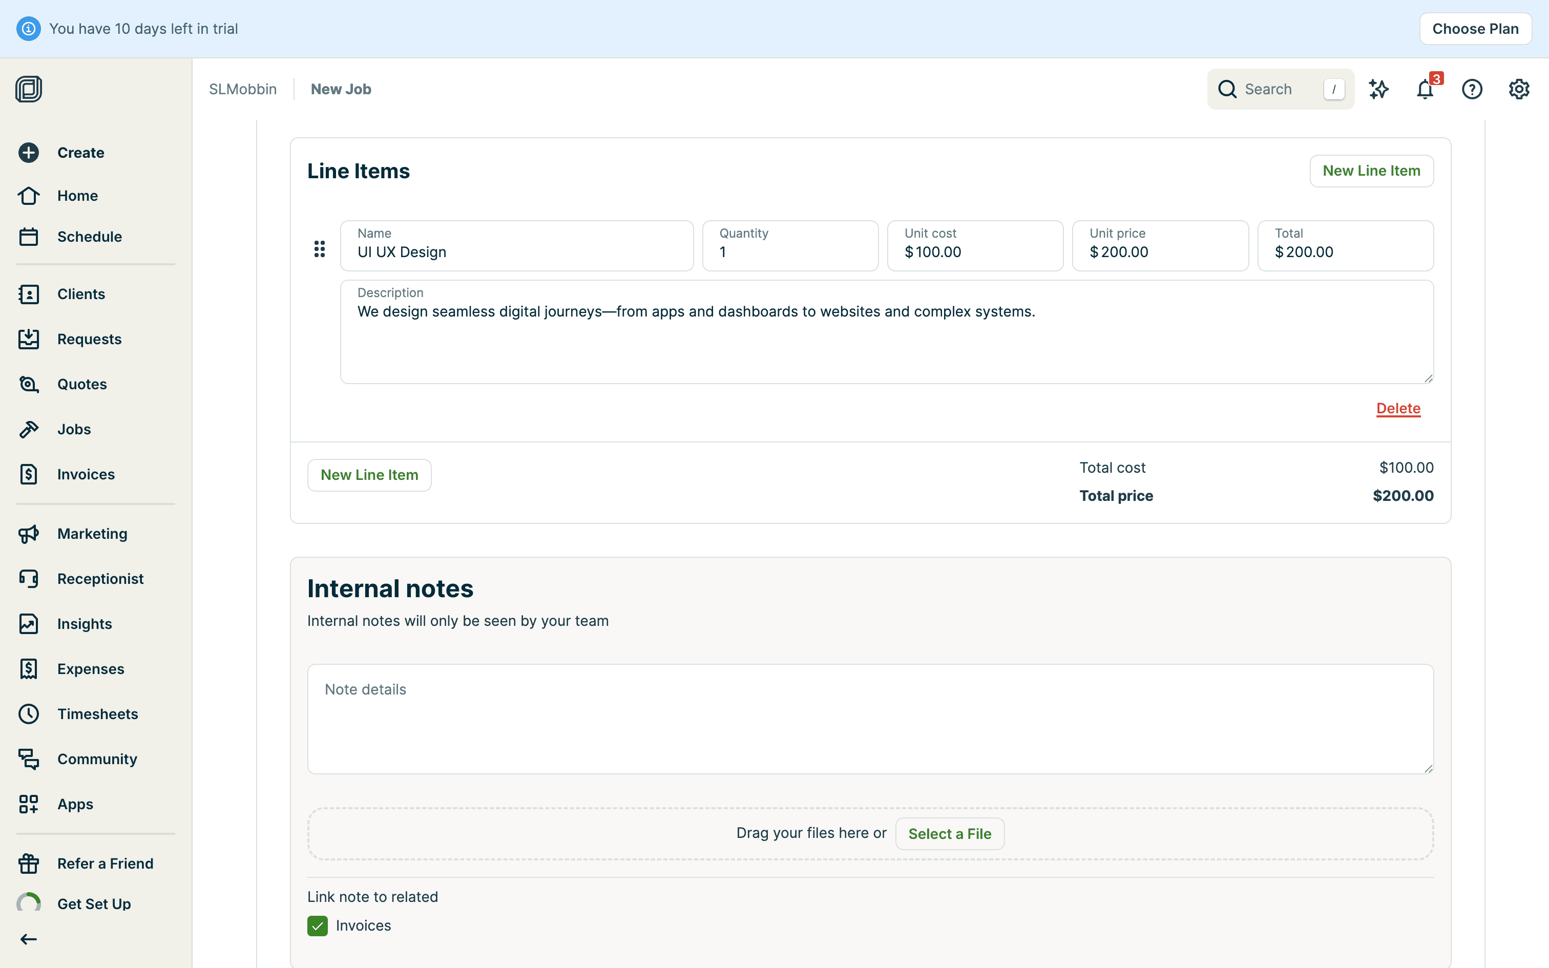1549x968 pixels.
Task: Click the Unit price field
Action: tap(1160, 246)
